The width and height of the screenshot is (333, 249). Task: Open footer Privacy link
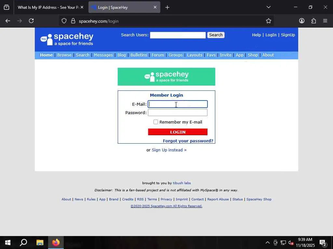click(166, 199)
